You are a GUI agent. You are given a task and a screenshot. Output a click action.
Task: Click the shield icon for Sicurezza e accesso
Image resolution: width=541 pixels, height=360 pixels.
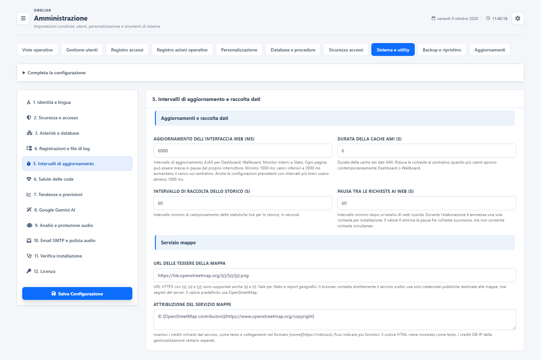(x=29, y=118)
